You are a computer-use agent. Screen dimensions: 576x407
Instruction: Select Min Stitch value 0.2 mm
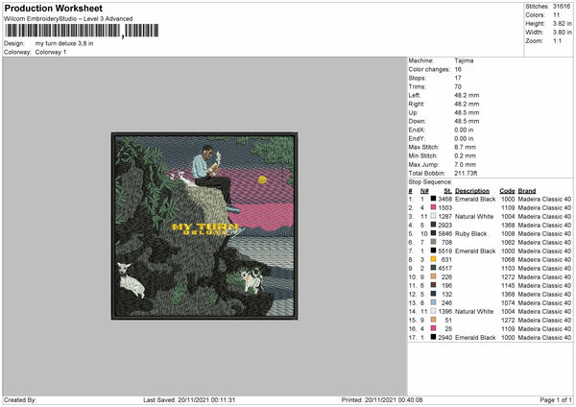tap(465, 156)
